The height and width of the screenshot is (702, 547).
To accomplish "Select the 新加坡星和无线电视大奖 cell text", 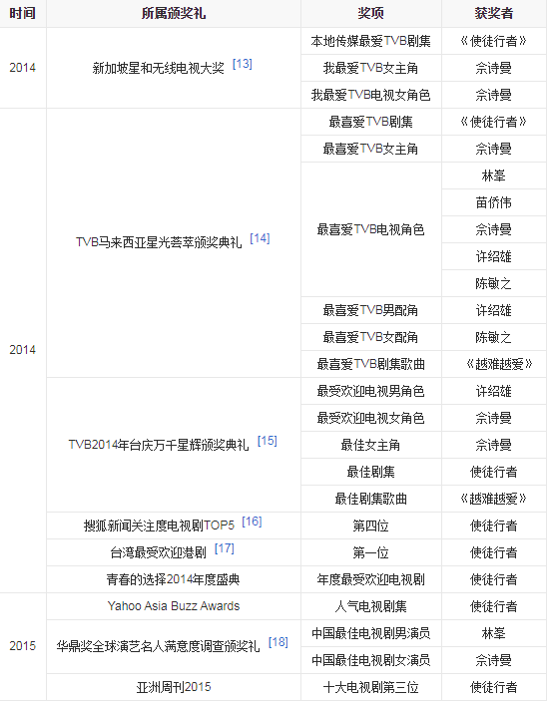I will (x=158, y=68).
